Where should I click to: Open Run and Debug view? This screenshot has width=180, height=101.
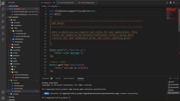pos(3,21)
